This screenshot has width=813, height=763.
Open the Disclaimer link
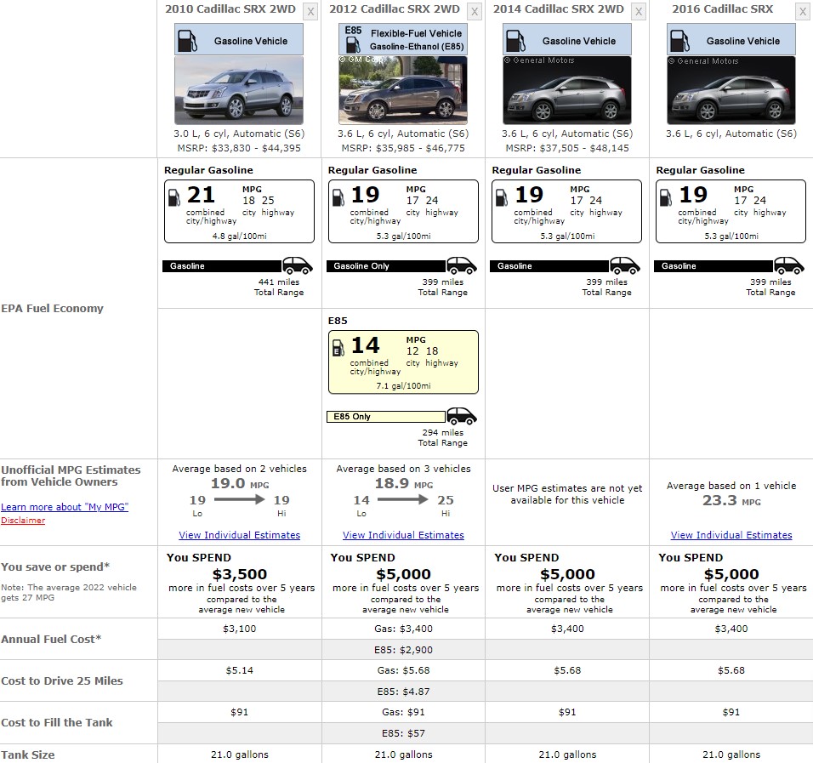(23, 521)
